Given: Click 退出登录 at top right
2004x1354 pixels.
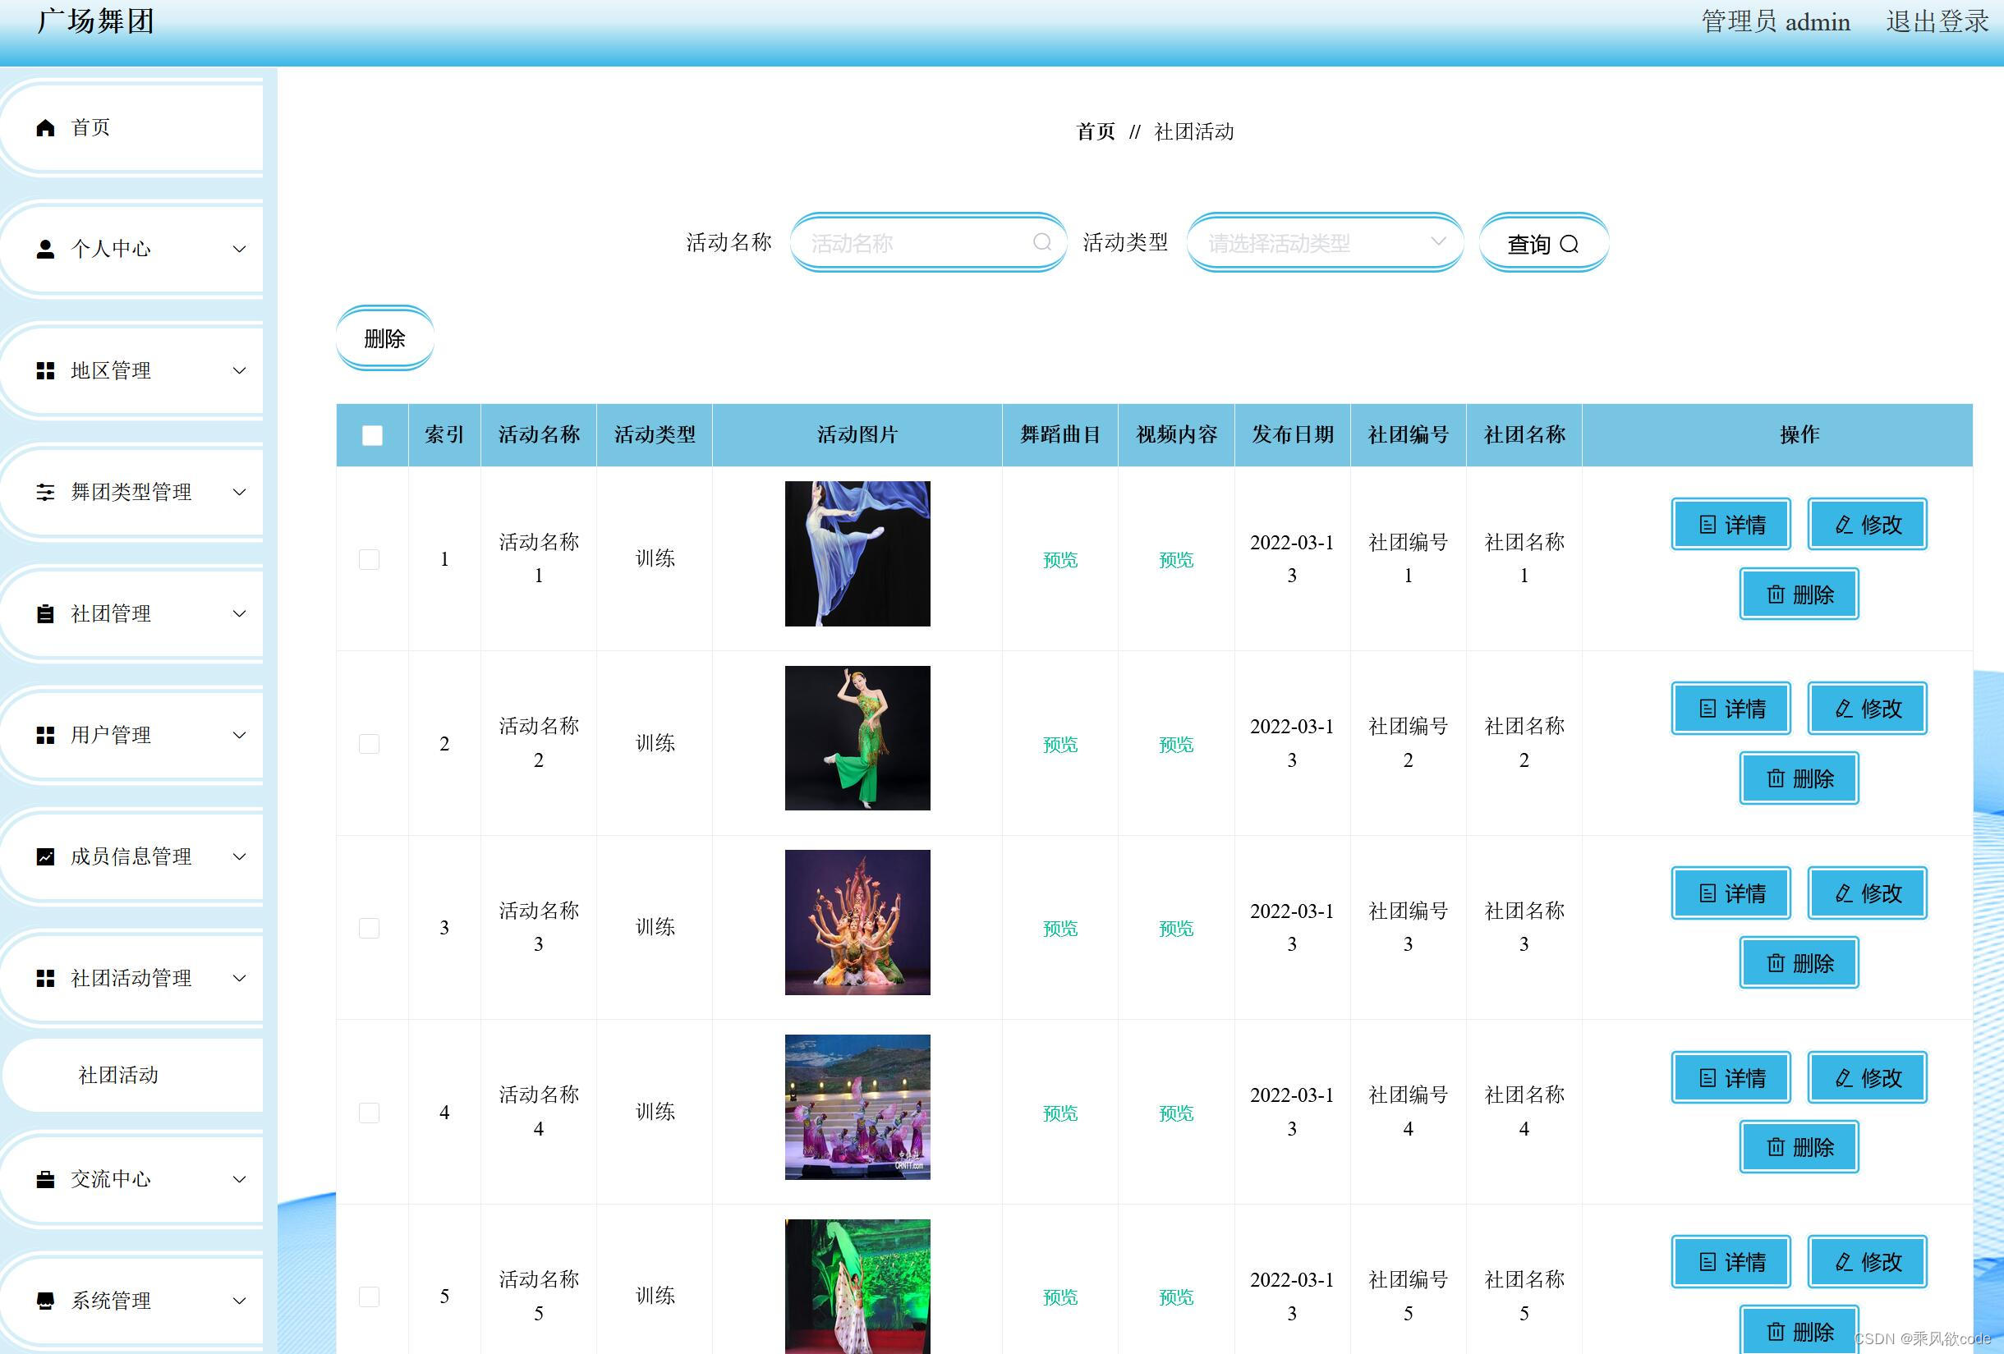Looking at the screenshot, I should (x=1934, y=21).
